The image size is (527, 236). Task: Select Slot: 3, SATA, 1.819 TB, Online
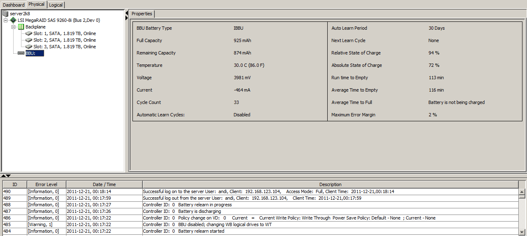(65, 47)
